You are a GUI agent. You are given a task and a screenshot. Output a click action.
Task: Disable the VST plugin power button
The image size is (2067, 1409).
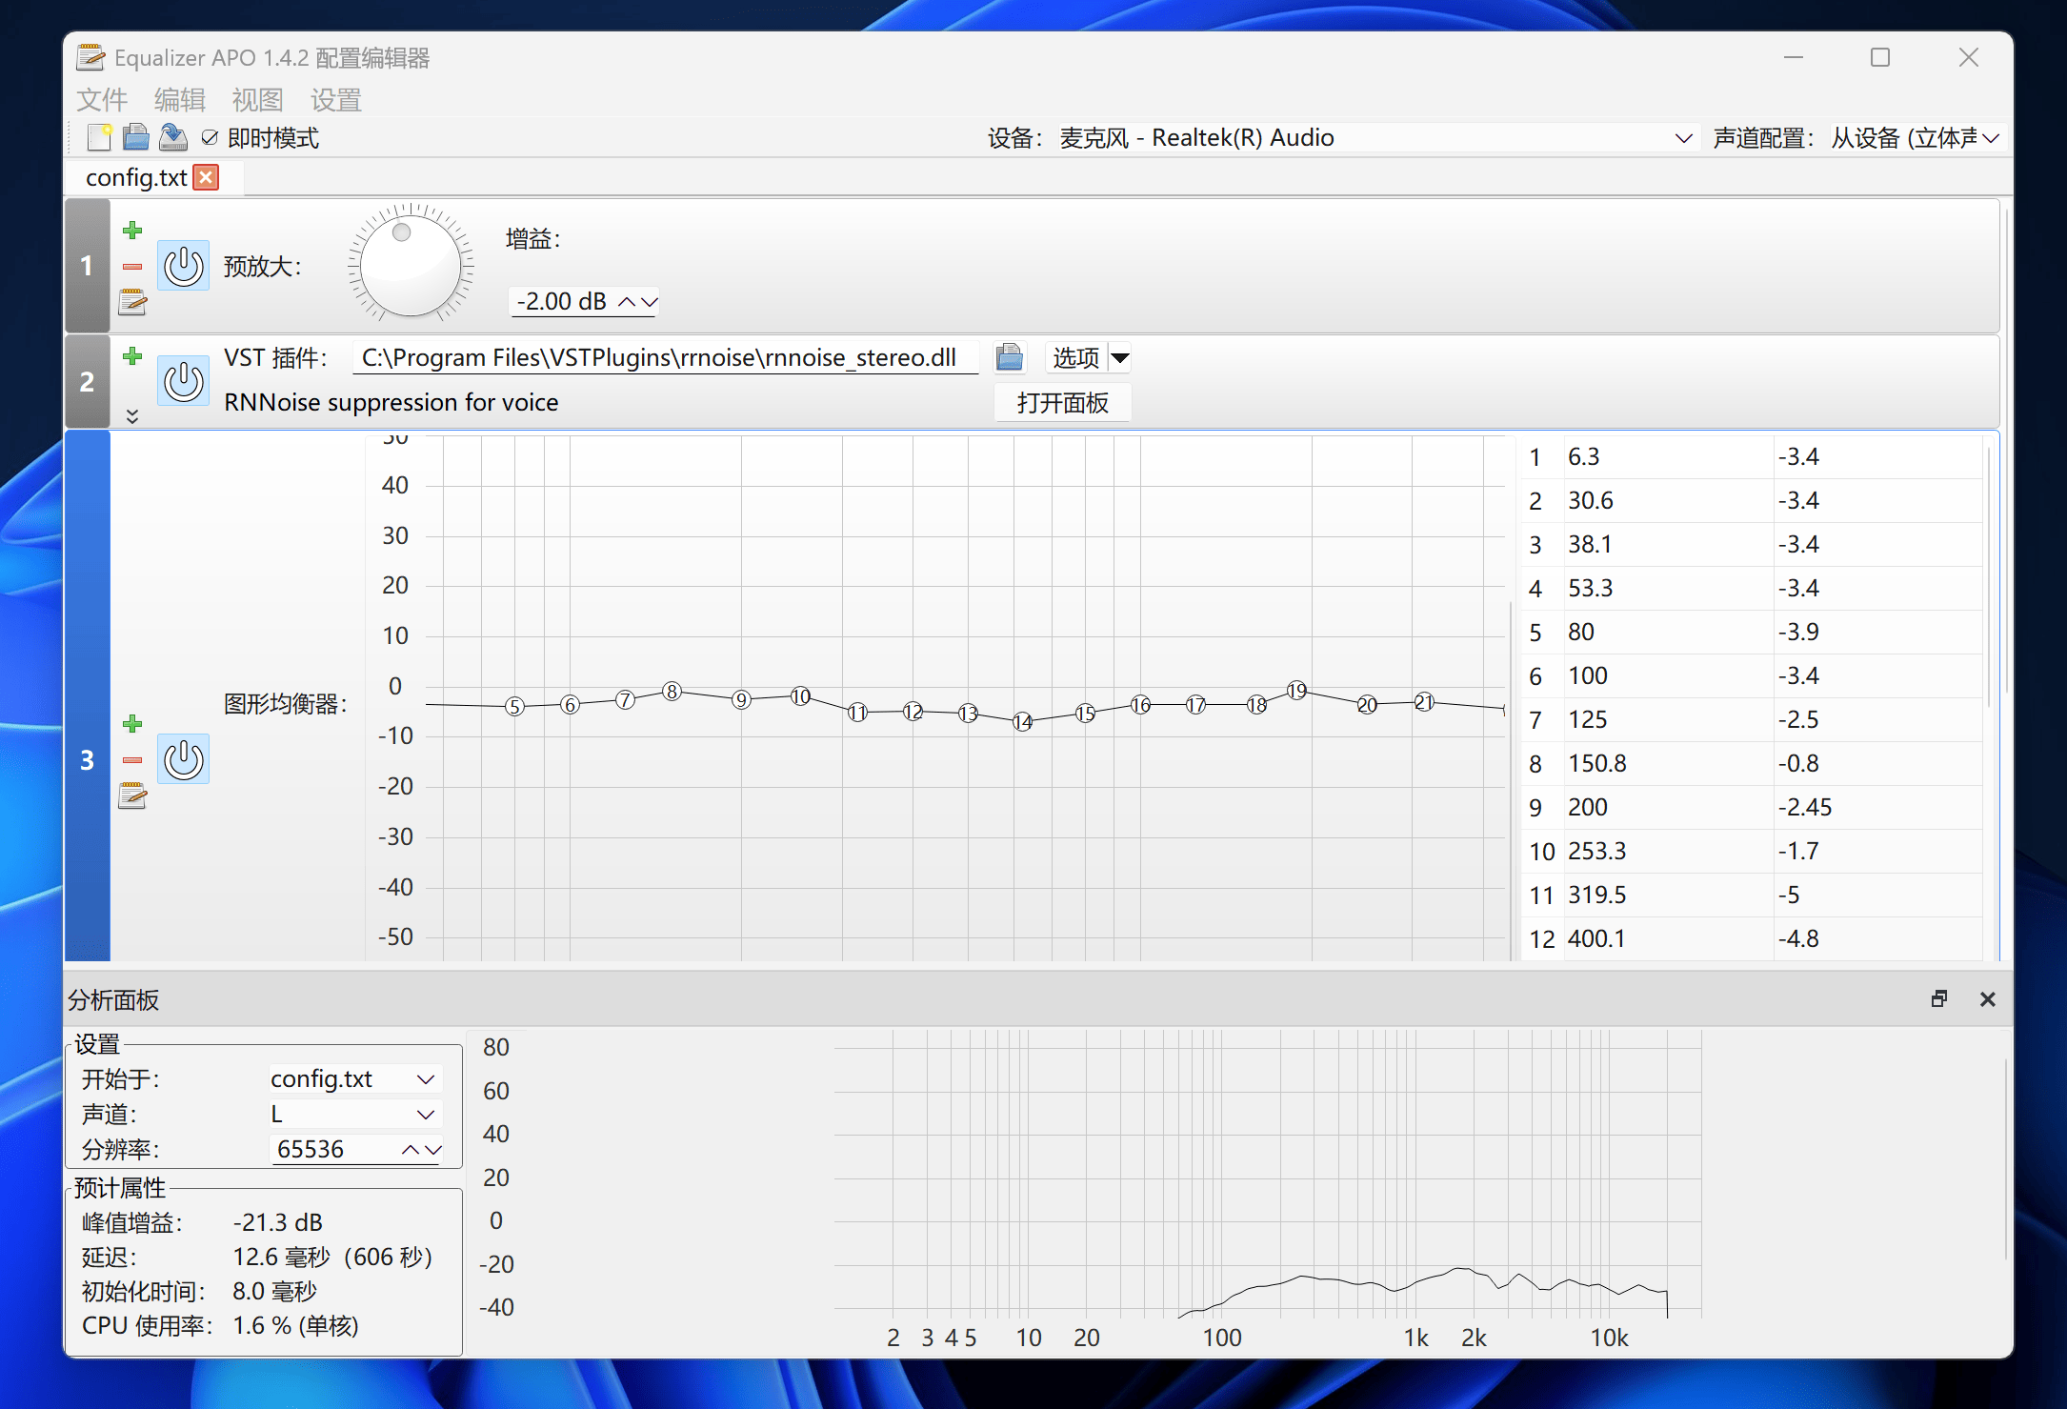point(183,381)
